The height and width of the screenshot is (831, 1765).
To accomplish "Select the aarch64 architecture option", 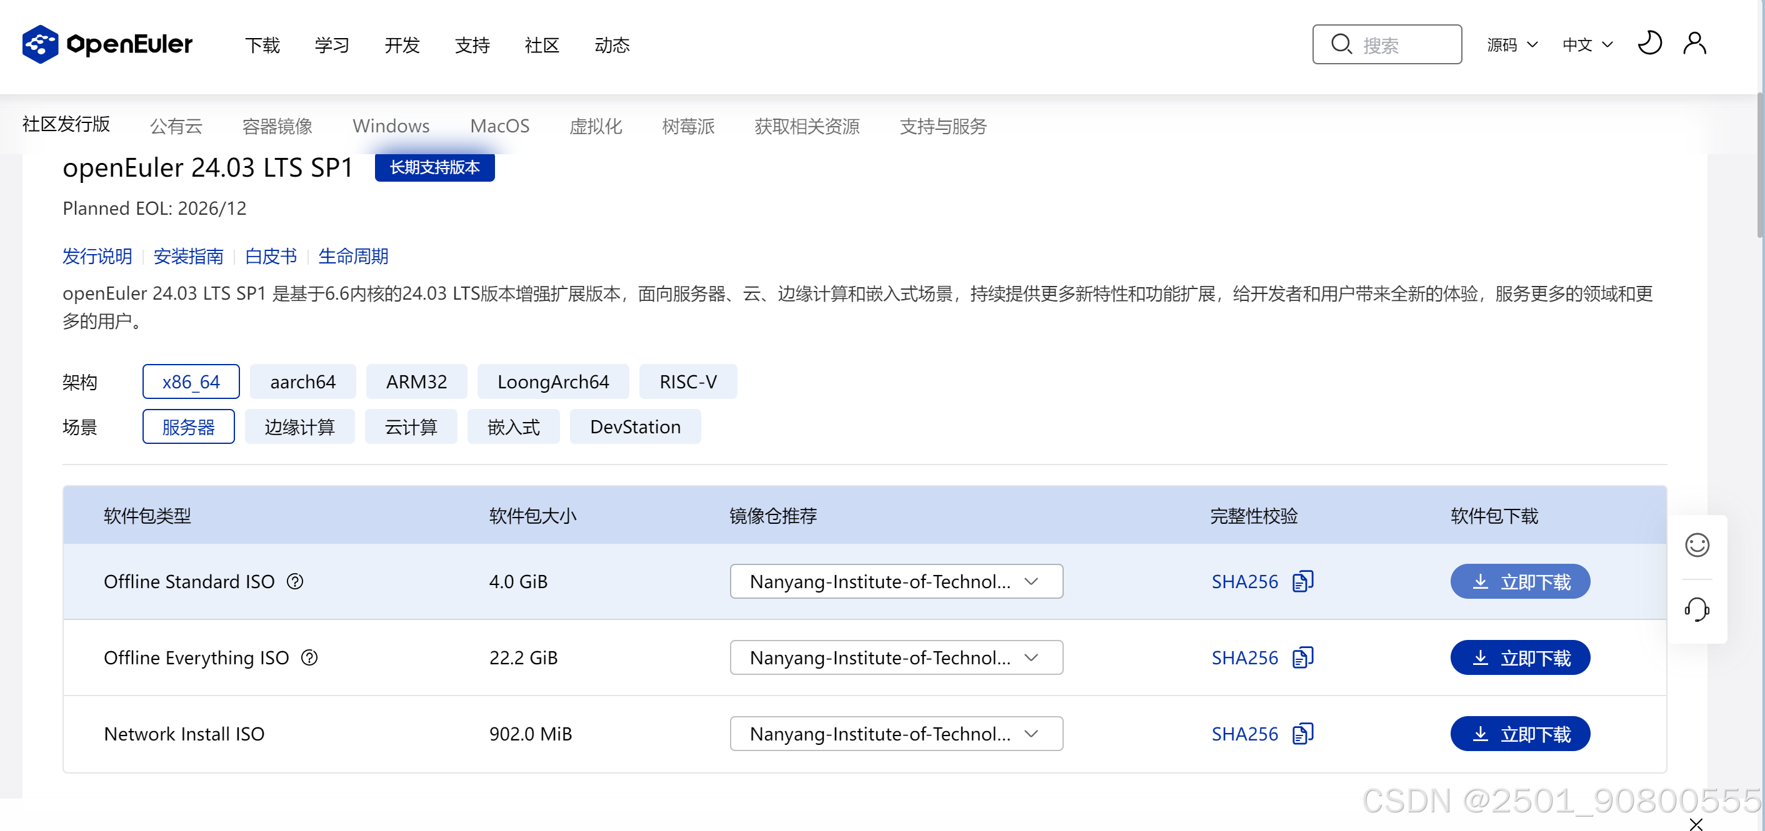I will pyautogui.click(x=303, y=381).
